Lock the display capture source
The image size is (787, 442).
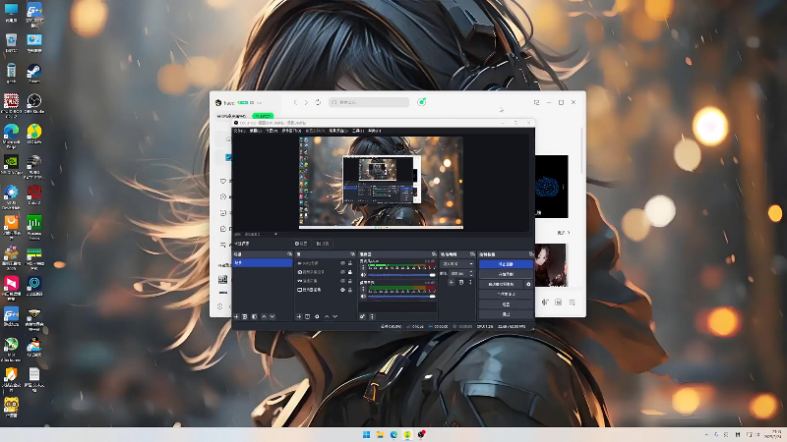(x=350, y=290)
